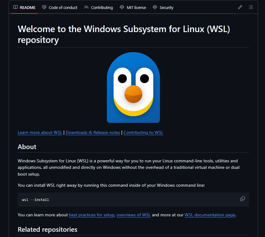
Task: Click the Welcome to WSL repository title
Action: [x=124, y=34]
